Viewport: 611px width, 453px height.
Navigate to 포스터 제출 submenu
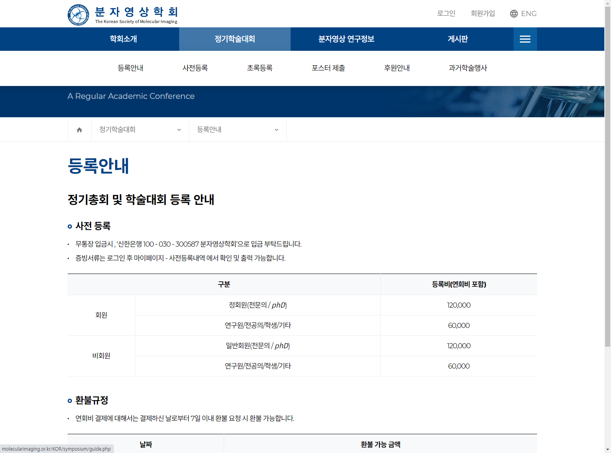(328, 68)
